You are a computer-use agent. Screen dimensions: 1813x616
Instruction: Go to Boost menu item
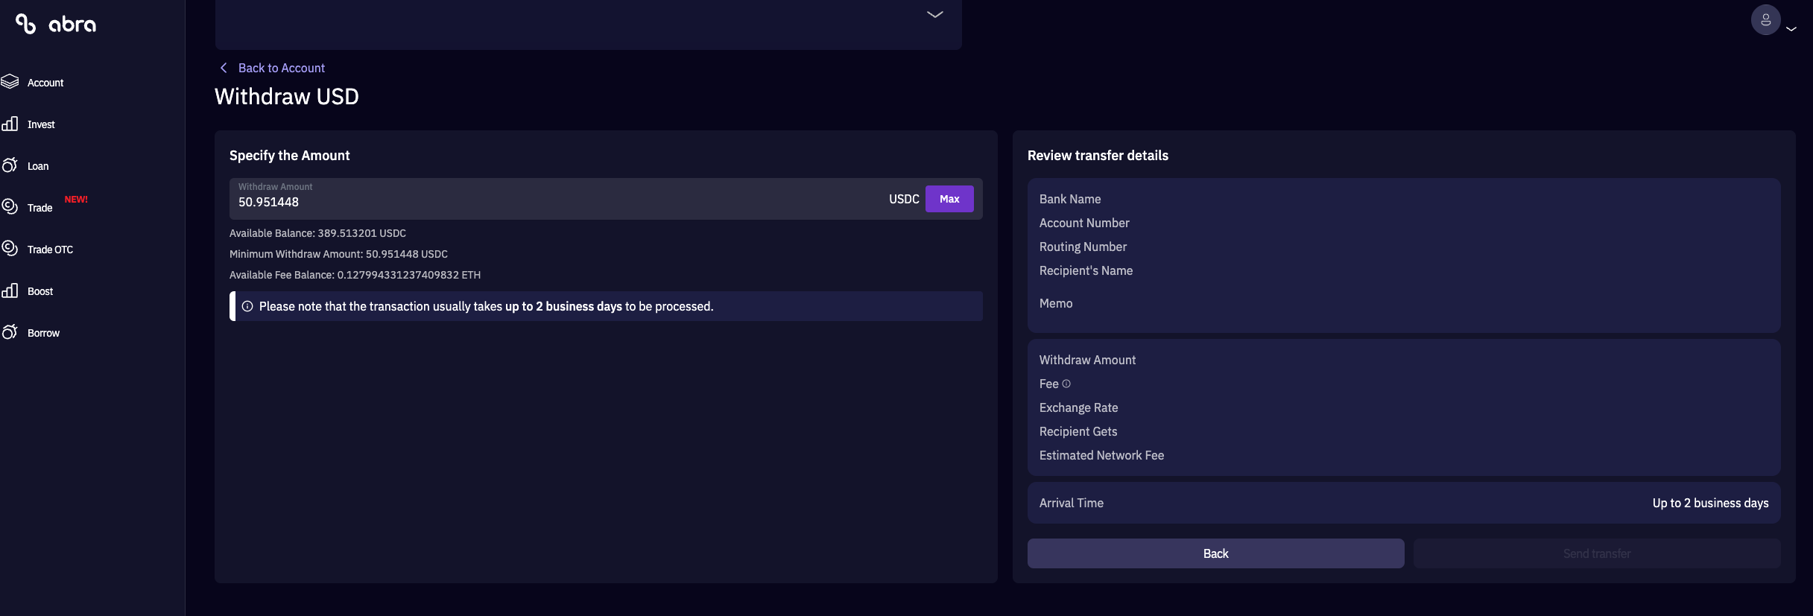click(x=40, y=291)
